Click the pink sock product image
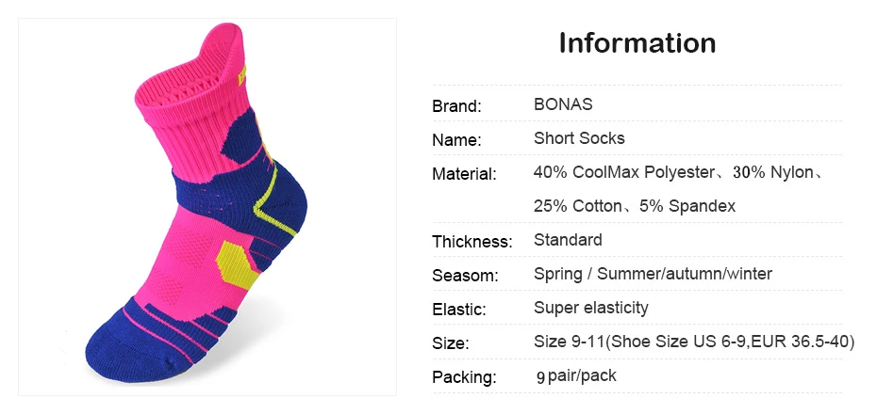 coord(207,207)
